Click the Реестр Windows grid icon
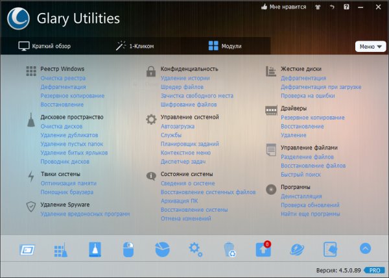Viewport: 389px width, 278px height. tap(31, 71)
